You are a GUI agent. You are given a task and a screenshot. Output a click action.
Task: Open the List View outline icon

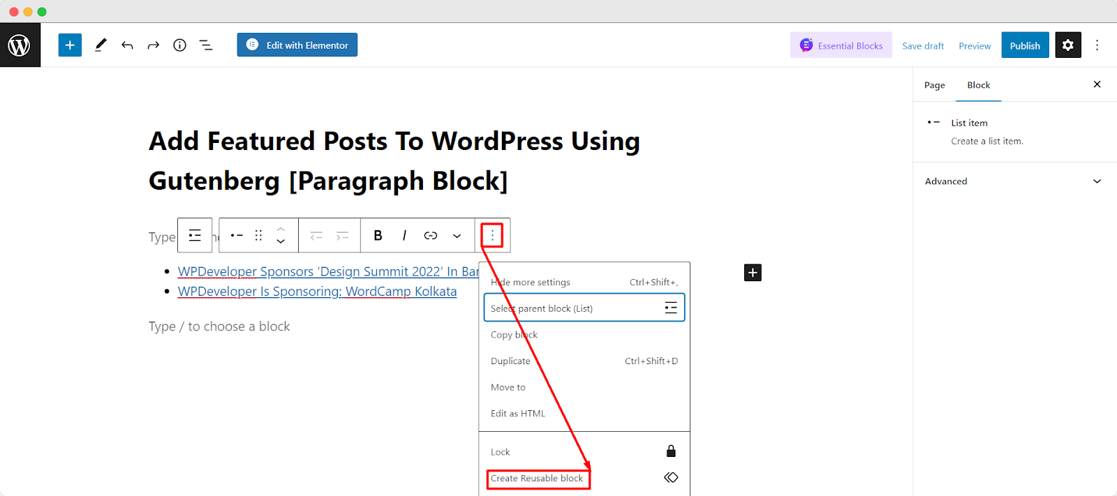point(206,45)
